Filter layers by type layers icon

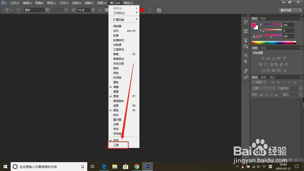[x=284, y=82]
